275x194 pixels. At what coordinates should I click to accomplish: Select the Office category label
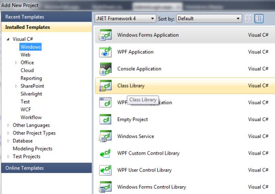27,62
